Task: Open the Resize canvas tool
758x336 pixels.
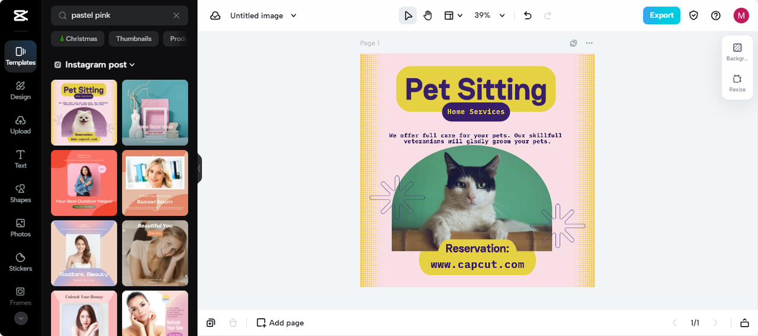Action: 737,83
